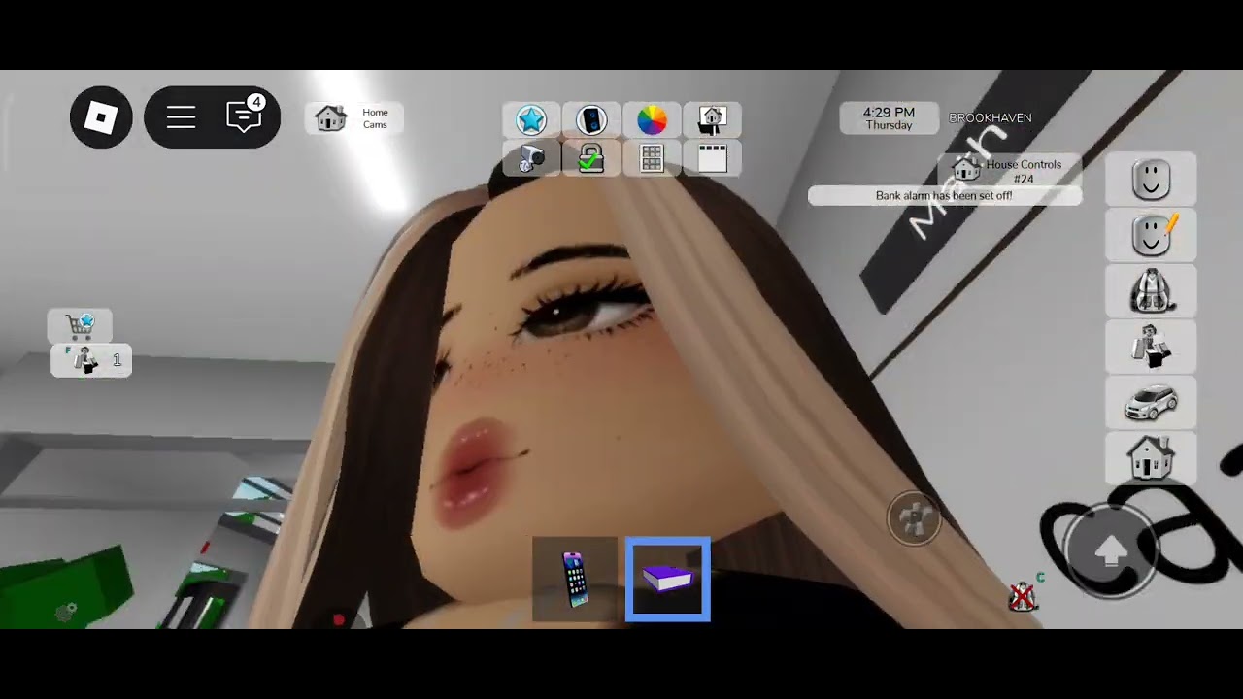Click the 4:29 PM Thursday clock
Screen dimensions: 1243x699
point(889,118)
